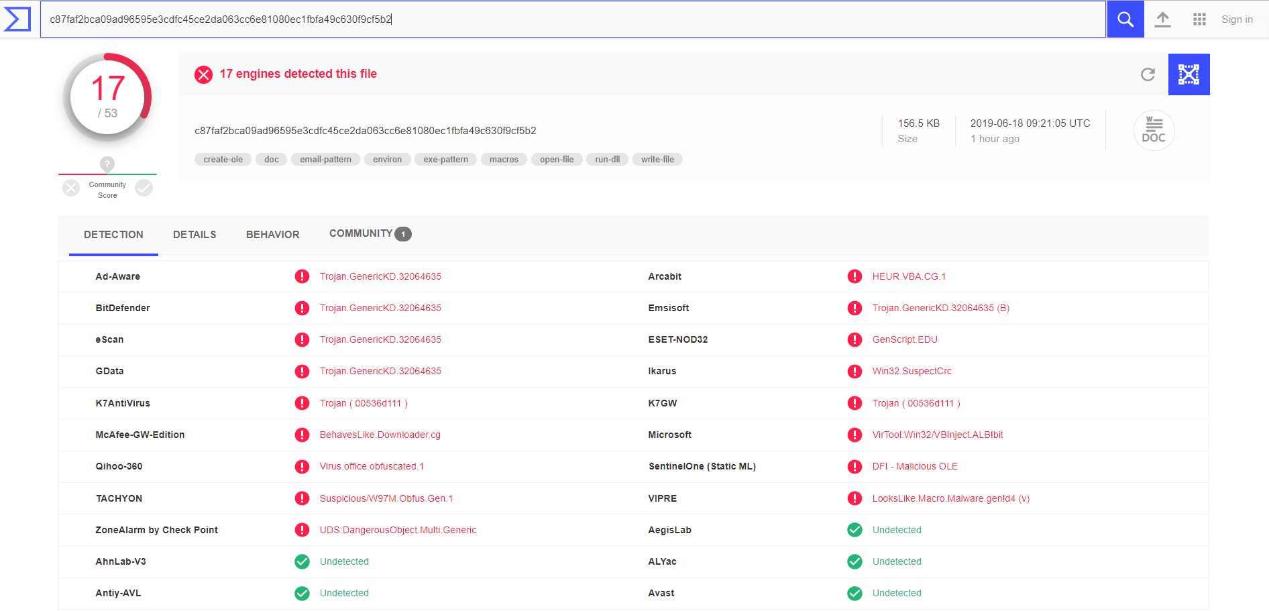The image size is (1269, 611).
Task: Click LooksLike.Macro.Malware.gen!d4 (v) text
Action: (x=951, y=498)
